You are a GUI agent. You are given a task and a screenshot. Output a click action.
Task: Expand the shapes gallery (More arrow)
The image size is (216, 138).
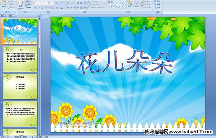click(125, 7)
